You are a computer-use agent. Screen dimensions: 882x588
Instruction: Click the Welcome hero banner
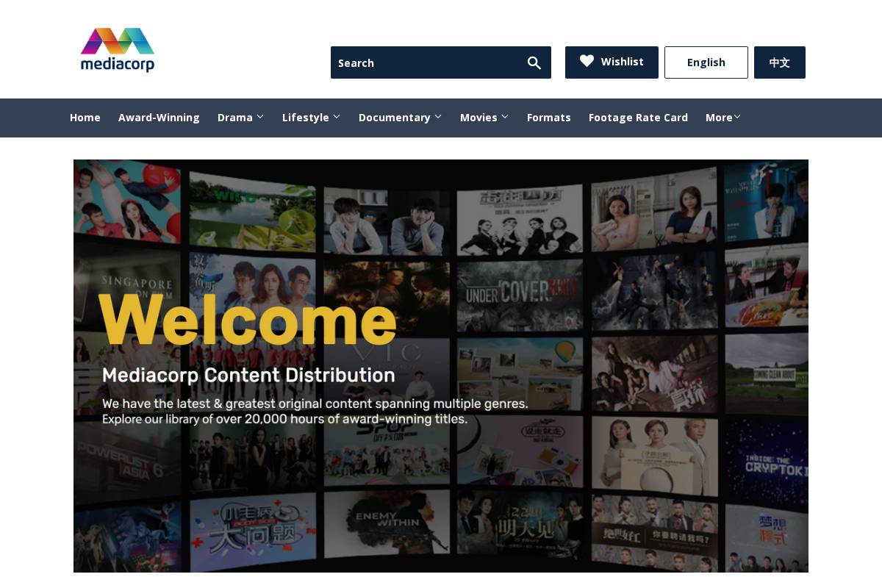441,366
